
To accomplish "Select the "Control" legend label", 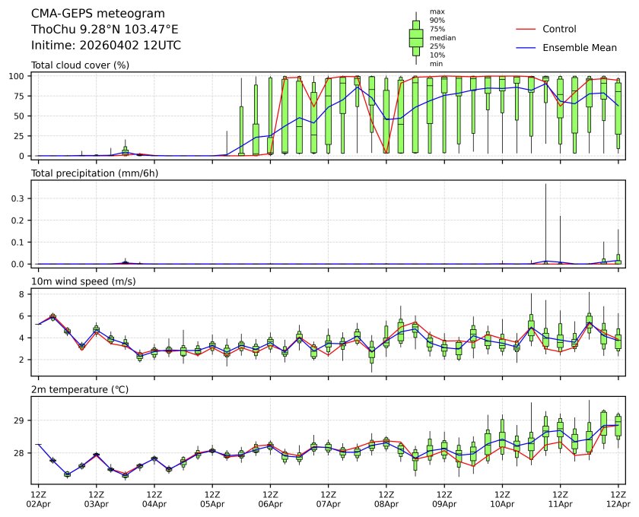I will [559, 29].
